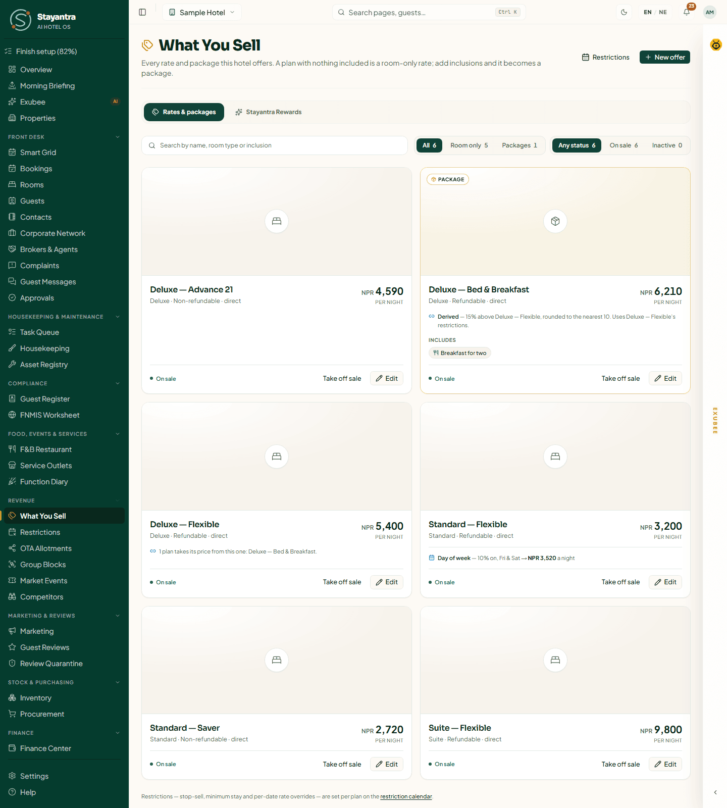This screenshot has height=808, width=727.
Task: Open restriction calendar link
Action: coord(406,796)
